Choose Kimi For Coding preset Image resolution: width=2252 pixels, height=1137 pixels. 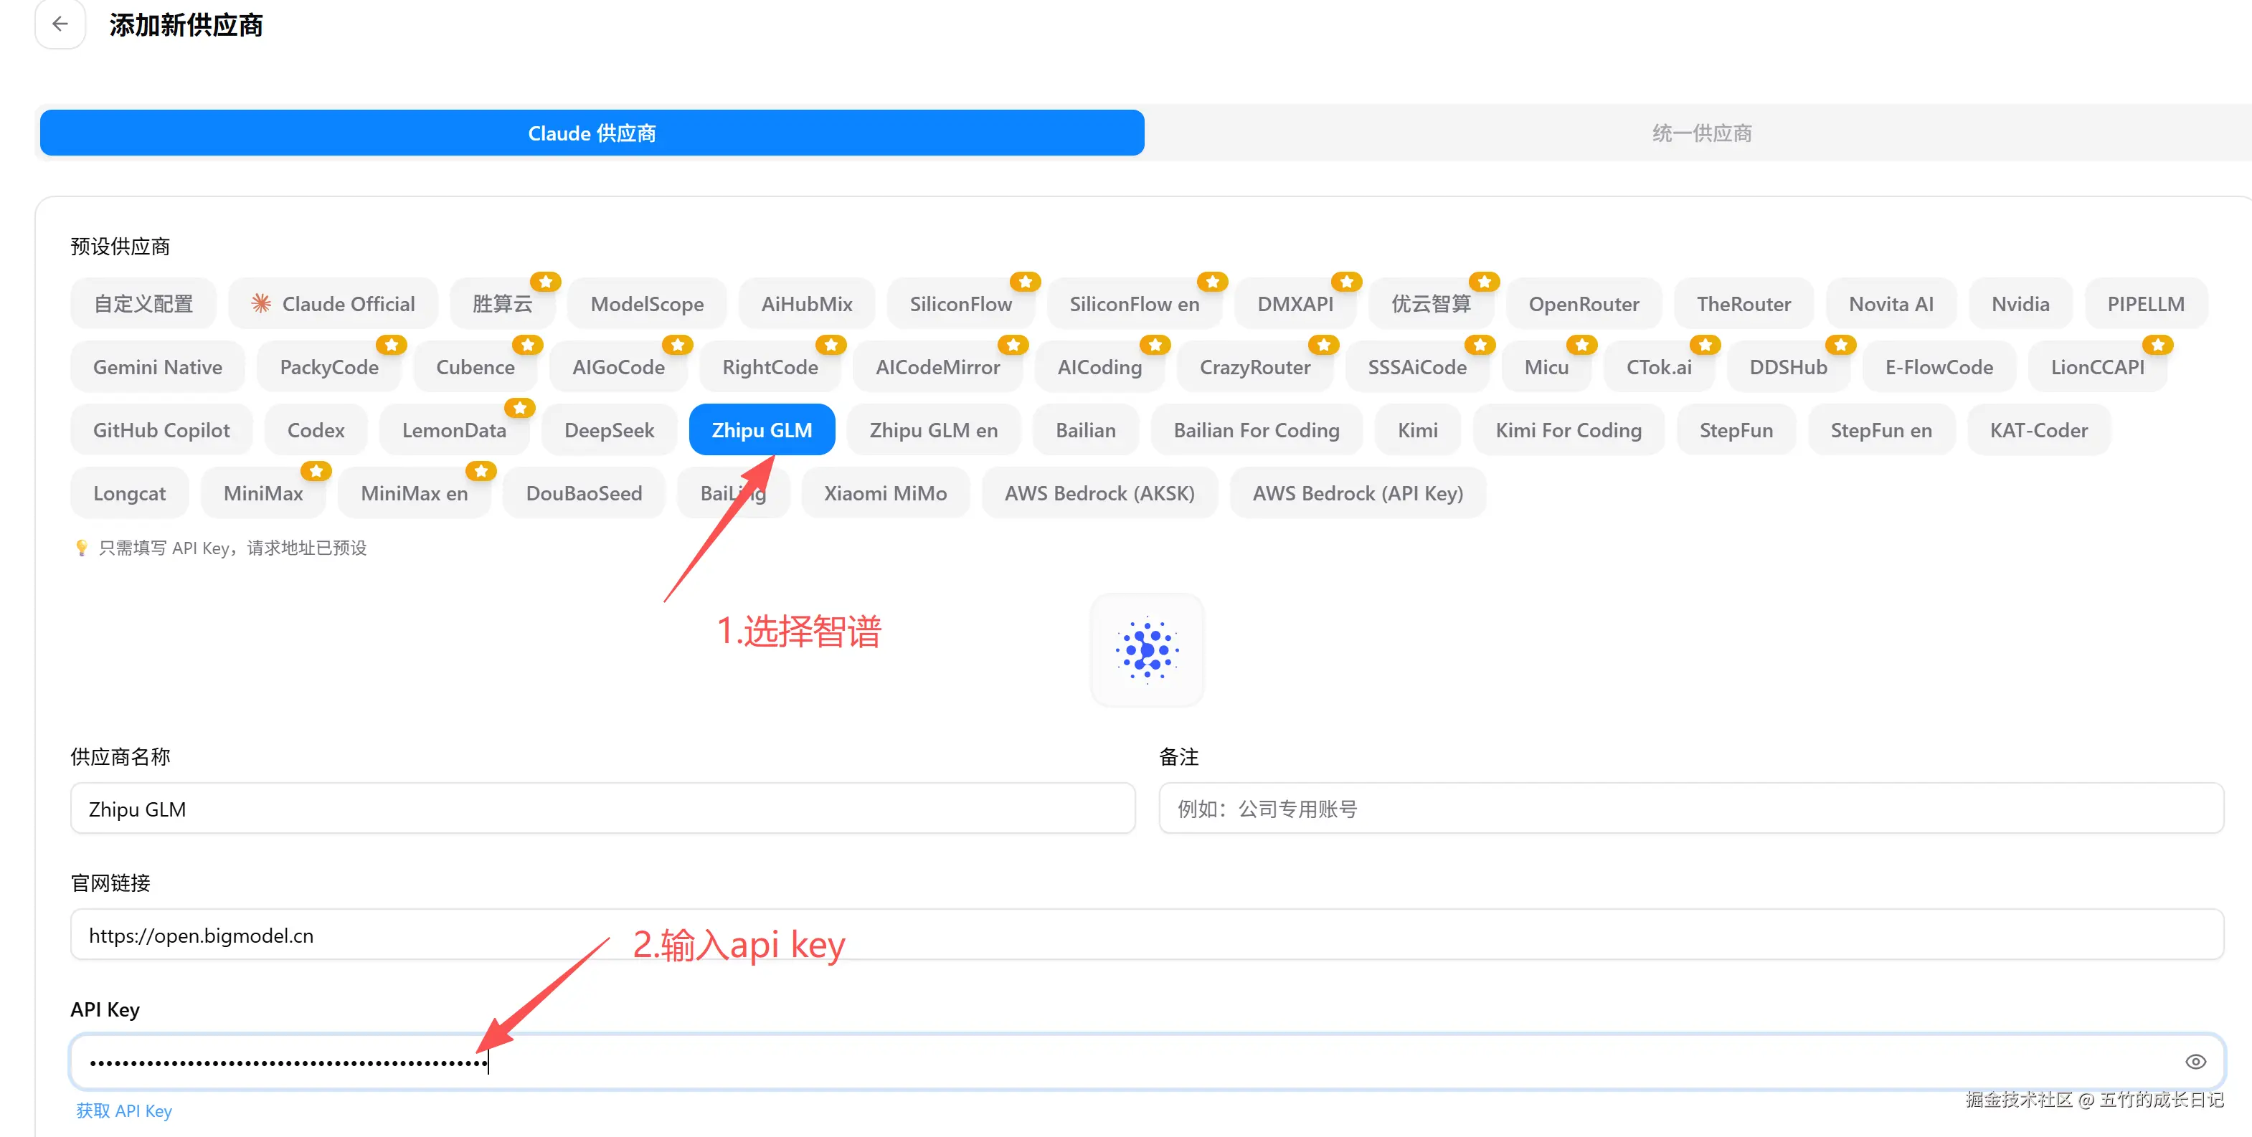pyautogui.click(x=1569, y=430)
